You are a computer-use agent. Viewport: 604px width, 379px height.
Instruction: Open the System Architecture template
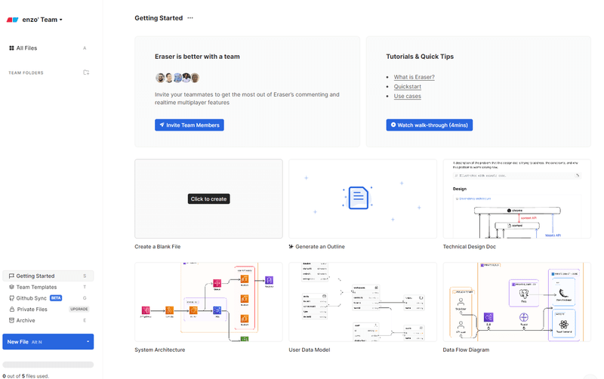(208, 302)
